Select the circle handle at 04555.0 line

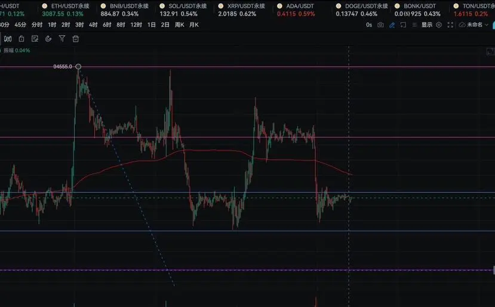78,67
